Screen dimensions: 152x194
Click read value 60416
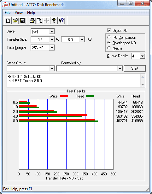click(x=138, y=103)
